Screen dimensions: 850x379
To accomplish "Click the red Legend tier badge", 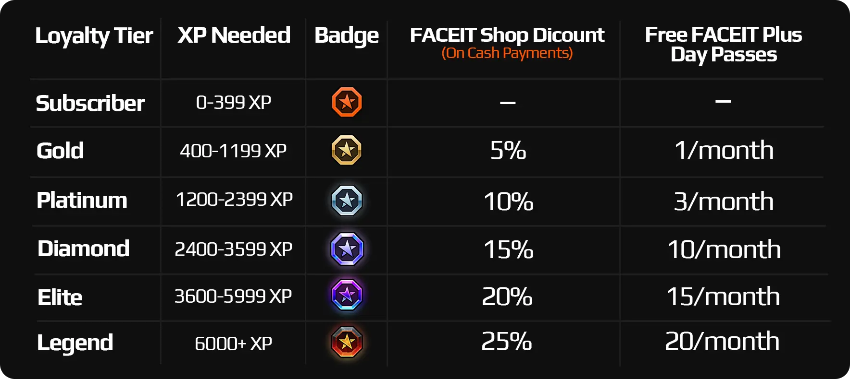I will [347, 342].
